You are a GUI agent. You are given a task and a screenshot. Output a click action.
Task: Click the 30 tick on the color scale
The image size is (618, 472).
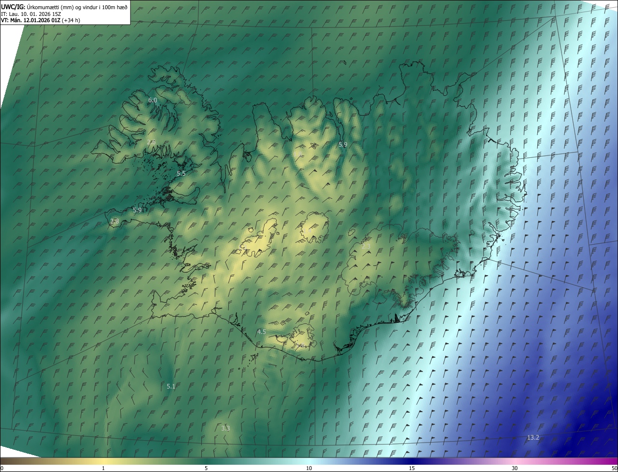coord(515,468)
